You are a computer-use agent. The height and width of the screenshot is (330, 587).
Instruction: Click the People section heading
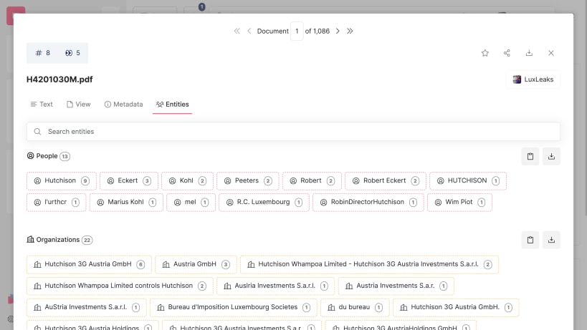click(x=47, y=156)
